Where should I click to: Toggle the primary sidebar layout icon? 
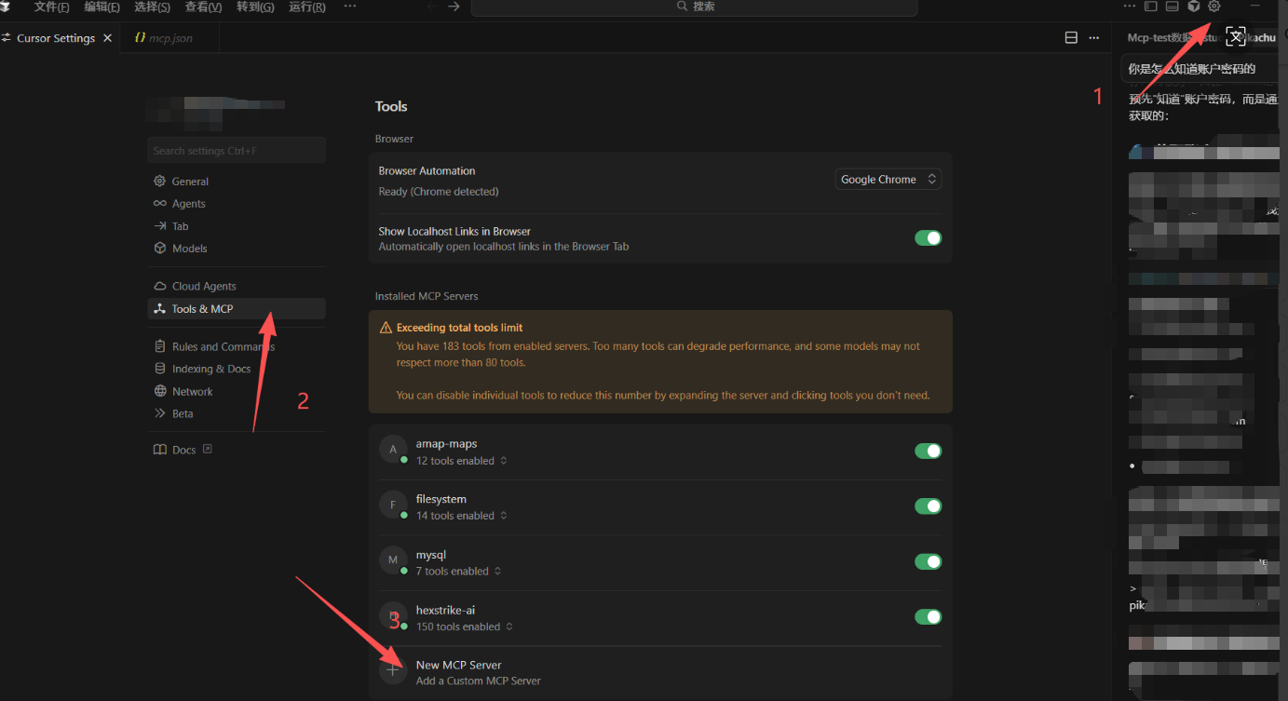1151,7
